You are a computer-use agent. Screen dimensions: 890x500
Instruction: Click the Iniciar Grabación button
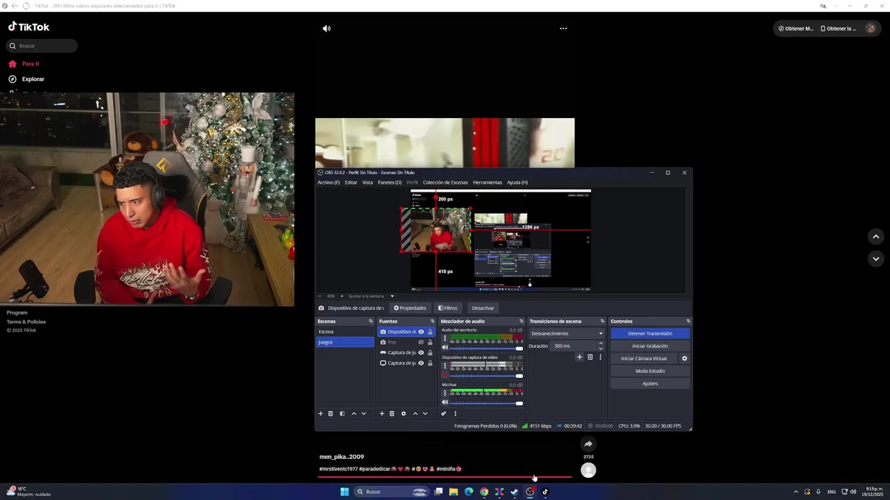pos(650,346)
